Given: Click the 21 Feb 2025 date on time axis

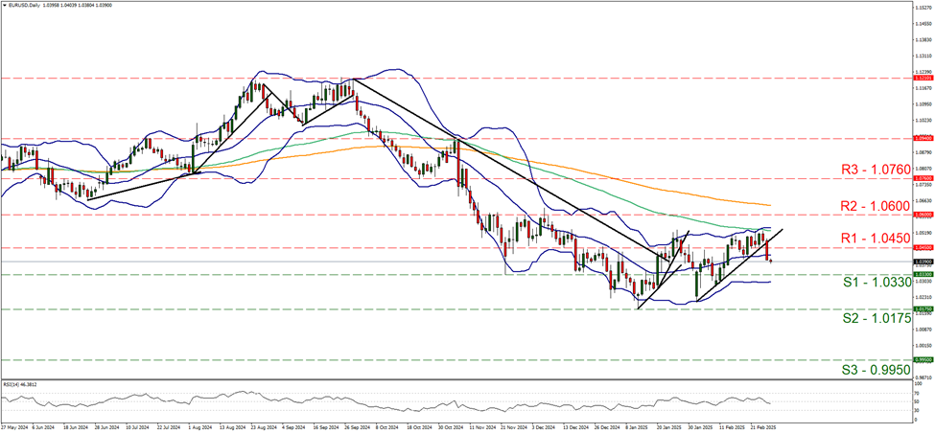Looking at the screenshot, I should 762,428.
